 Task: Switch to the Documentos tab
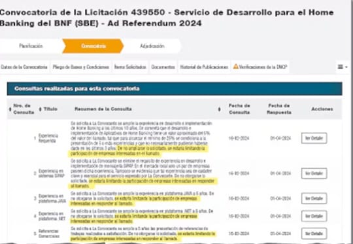pos(163,67)
